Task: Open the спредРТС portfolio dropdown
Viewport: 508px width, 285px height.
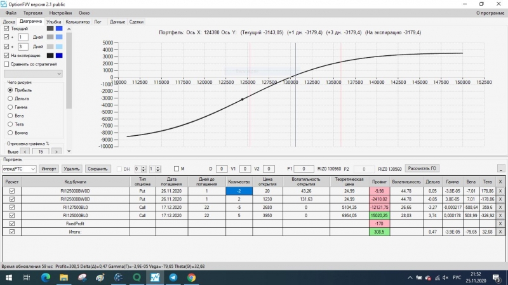Action: click(19, 169)
